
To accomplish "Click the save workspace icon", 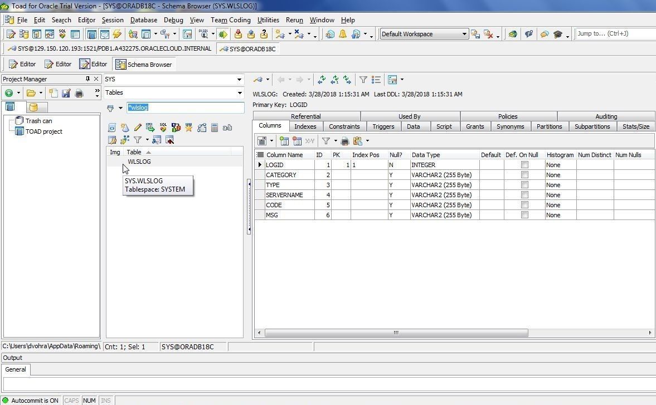I will [475, 35].
